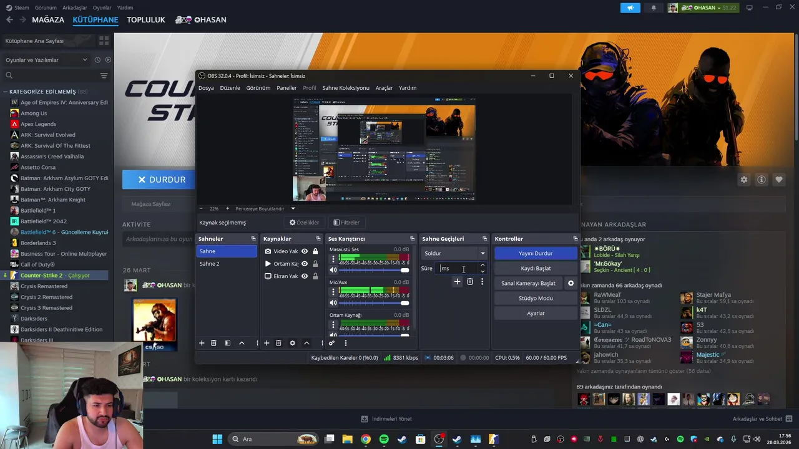799x449 pixels.
Task: Click Kaydı Başlat button
Action: (x=536, y=268)
